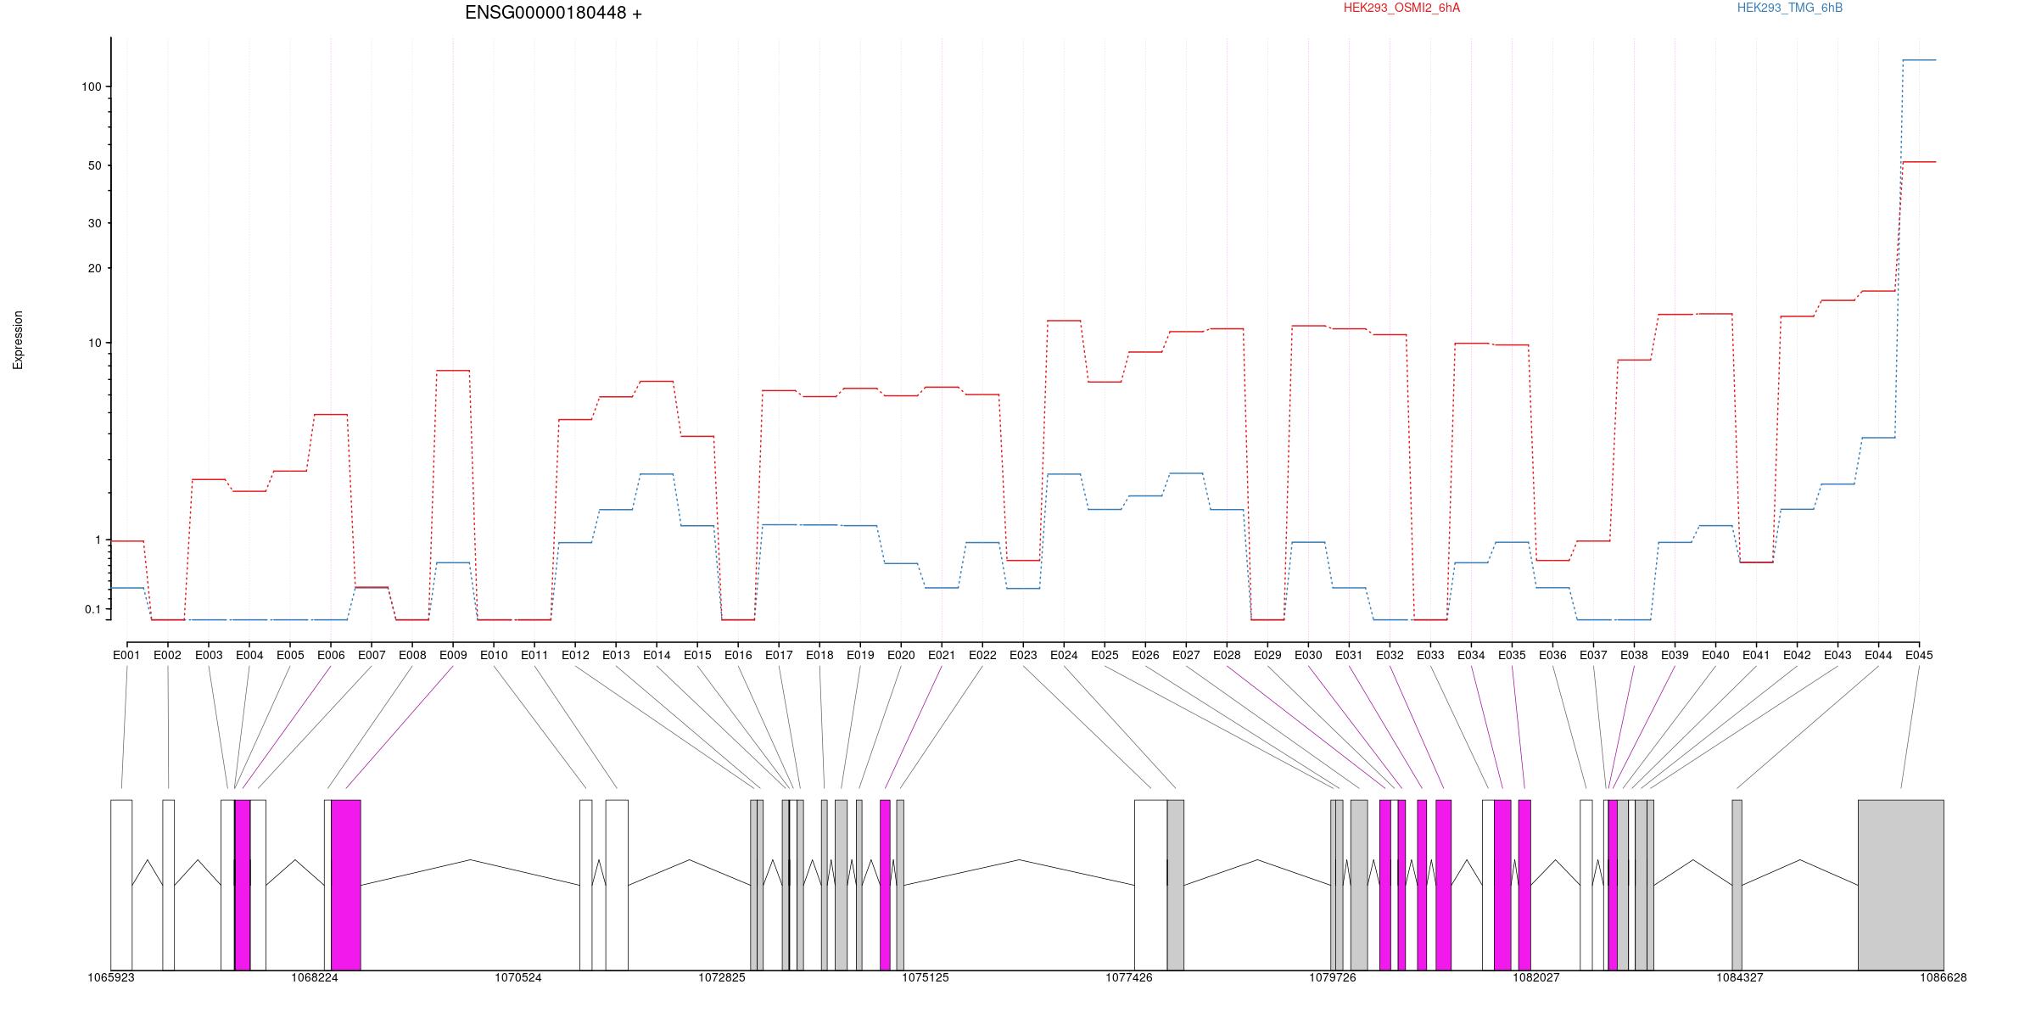
Task: Select exon label E009
Action: (453, 655)
